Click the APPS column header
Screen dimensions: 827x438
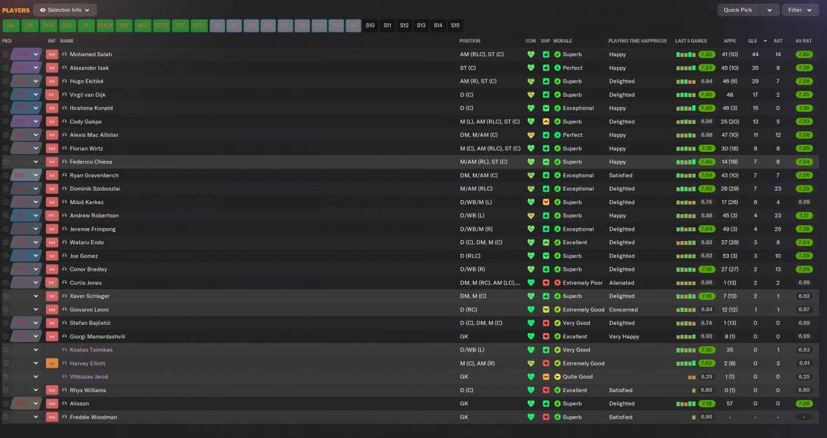729,41
